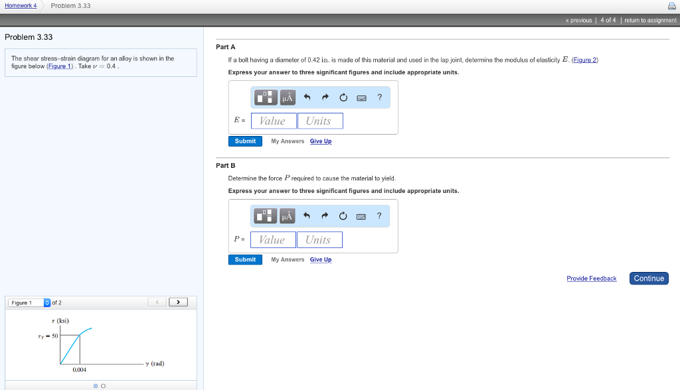
Task: Open the Figure 1 selector dropdown
Action: (x=29, y=302)
